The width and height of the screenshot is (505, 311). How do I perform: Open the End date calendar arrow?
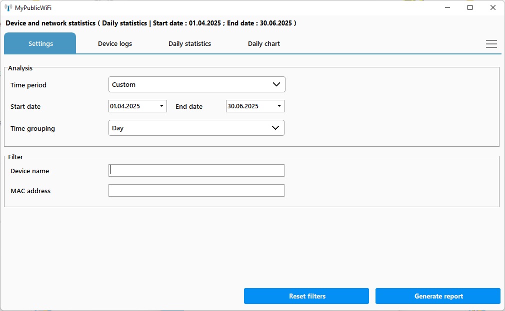(x=279, y=106)
